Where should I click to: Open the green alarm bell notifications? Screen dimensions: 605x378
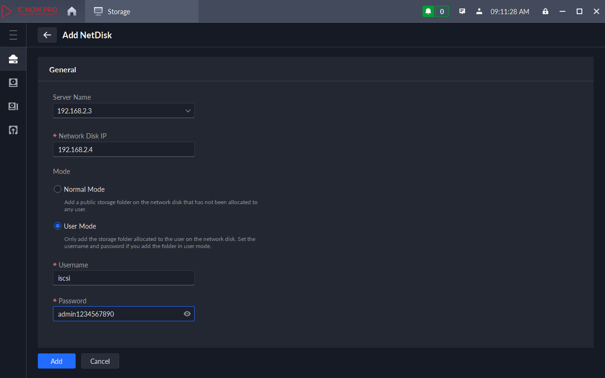click(428, 11)
